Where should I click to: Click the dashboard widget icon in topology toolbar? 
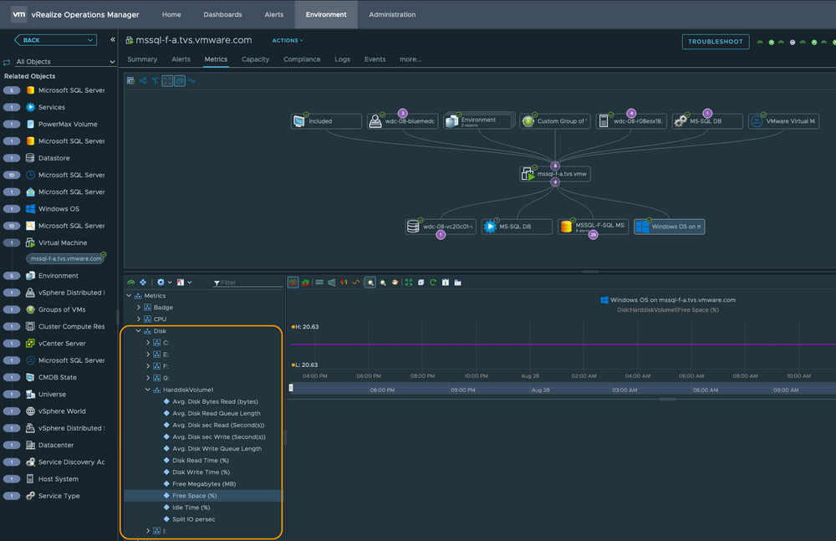coord(130,80)
